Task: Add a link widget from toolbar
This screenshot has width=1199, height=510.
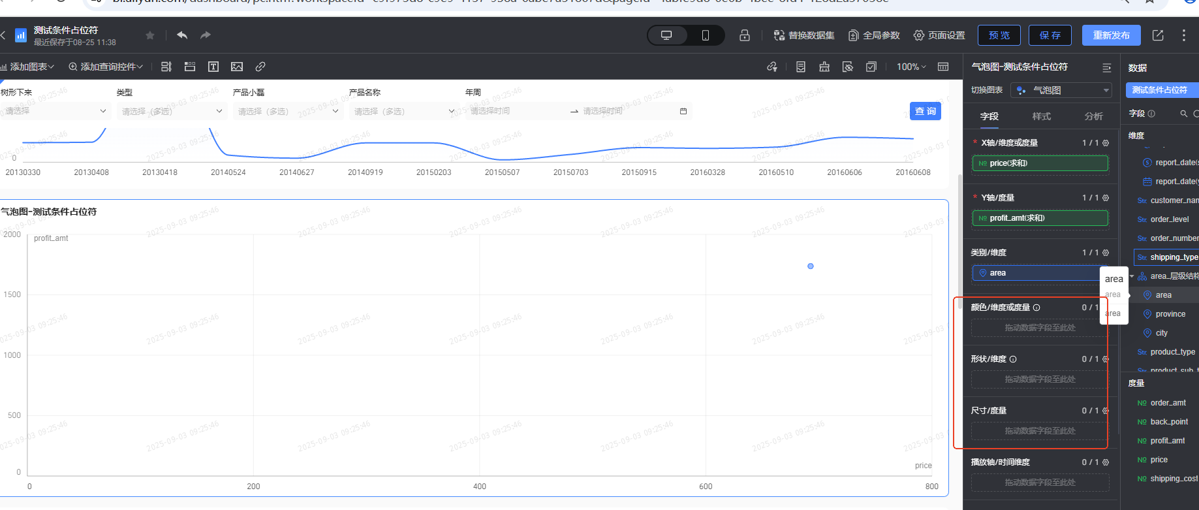Action: tap(260, 67)
